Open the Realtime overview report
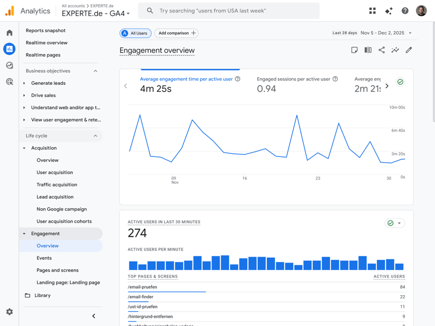Image resolution: width=435 pixels, height=326 pixels. (x=47, y=42)
